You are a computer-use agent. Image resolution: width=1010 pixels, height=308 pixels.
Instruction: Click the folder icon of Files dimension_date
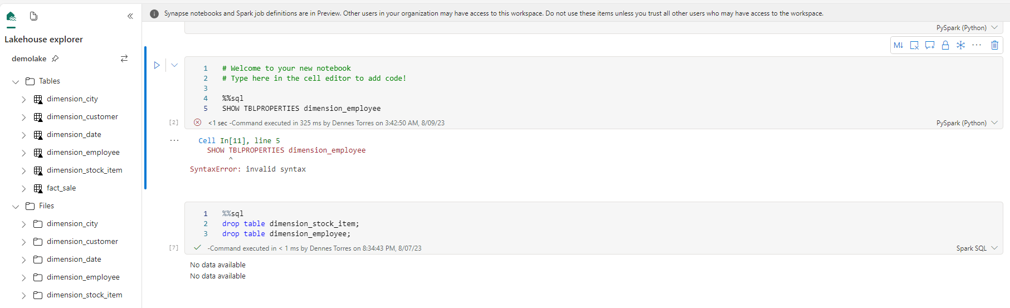[38, 260]
